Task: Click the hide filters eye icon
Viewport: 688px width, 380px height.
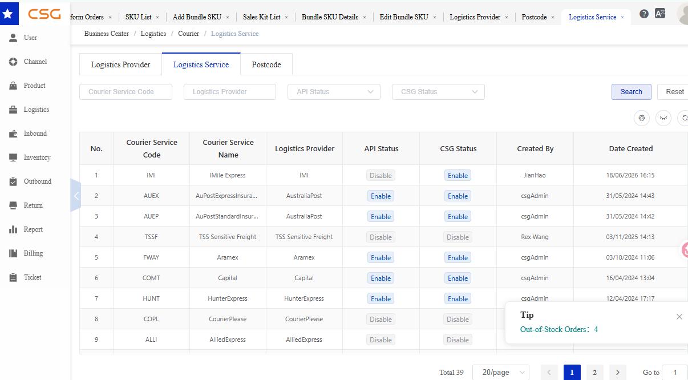Action: tap(663, 118)
